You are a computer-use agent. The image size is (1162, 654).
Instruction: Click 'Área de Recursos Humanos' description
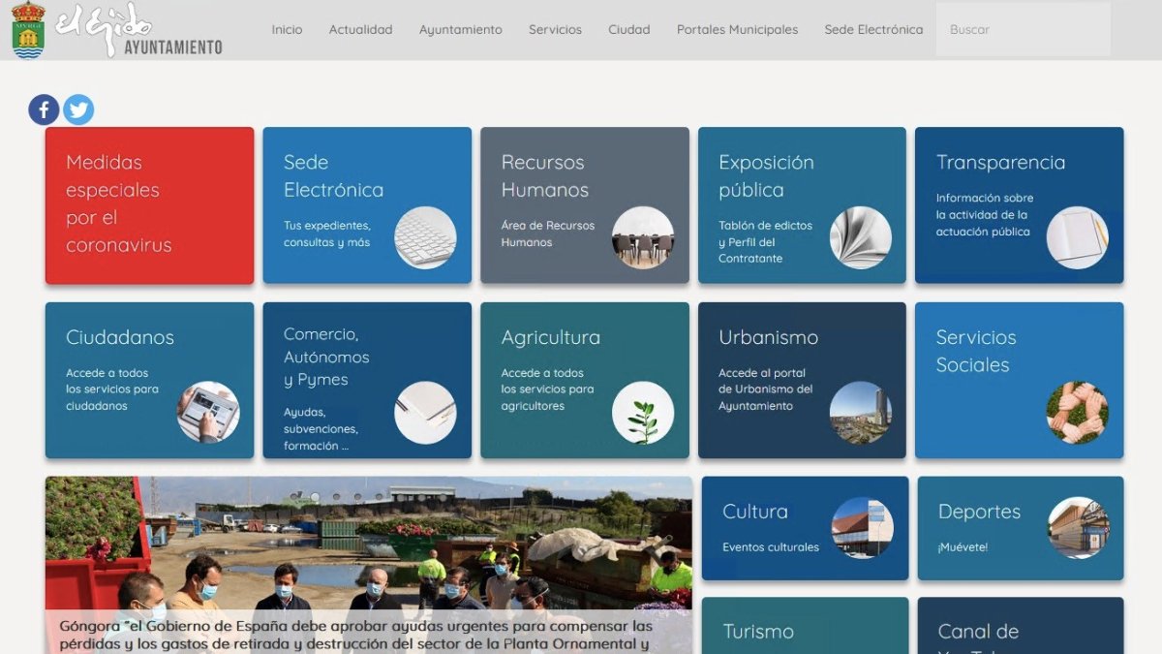pos(548,234)
